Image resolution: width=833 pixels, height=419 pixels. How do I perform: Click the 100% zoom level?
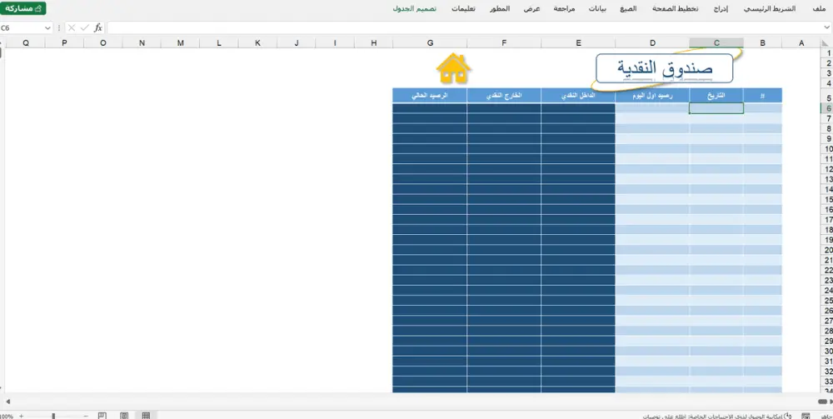point(7,417)
